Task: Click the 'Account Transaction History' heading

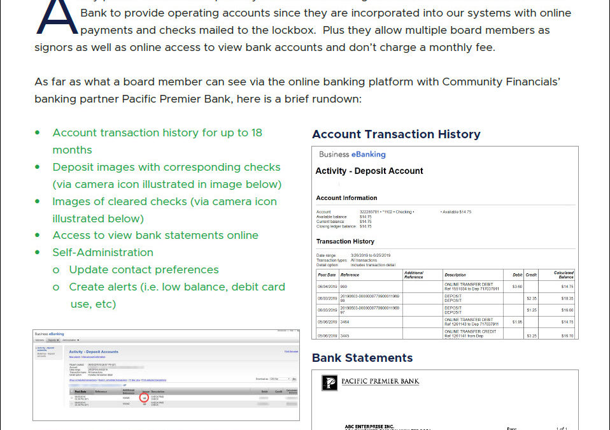Action: pos(396,134)
